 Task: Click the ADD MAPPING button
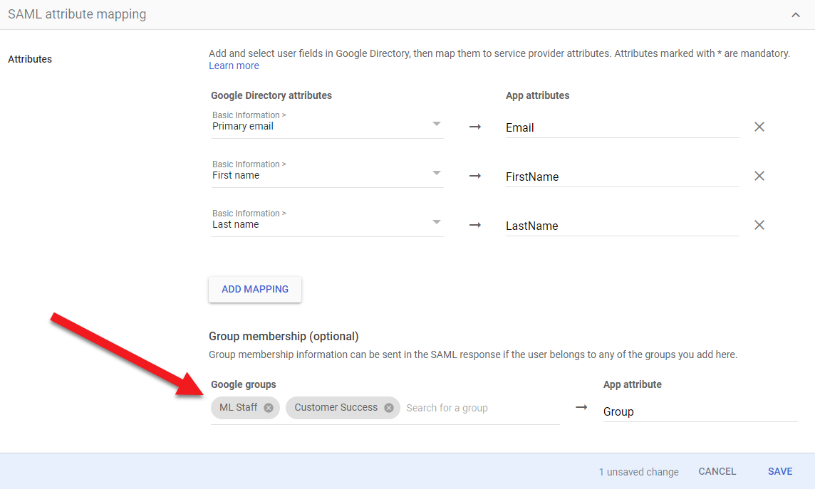pos(255,289)
